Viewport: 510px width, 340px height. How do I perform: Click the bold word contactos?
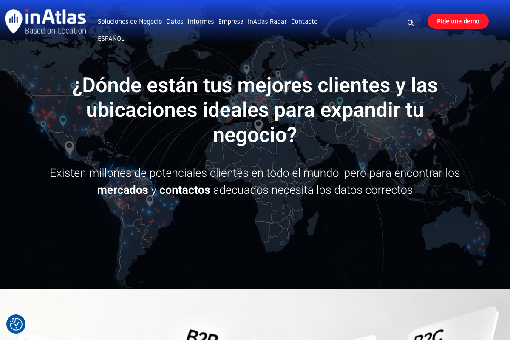coord(184,190)
